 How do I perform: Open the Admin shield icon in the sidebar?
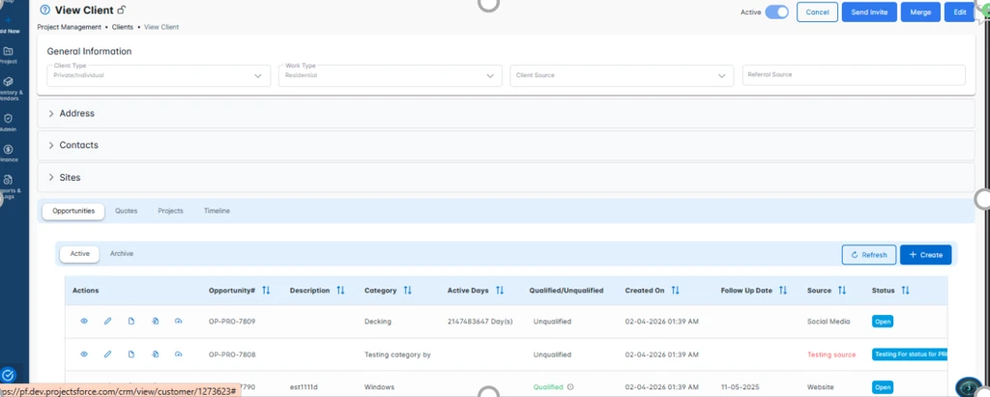pos(8,121)
